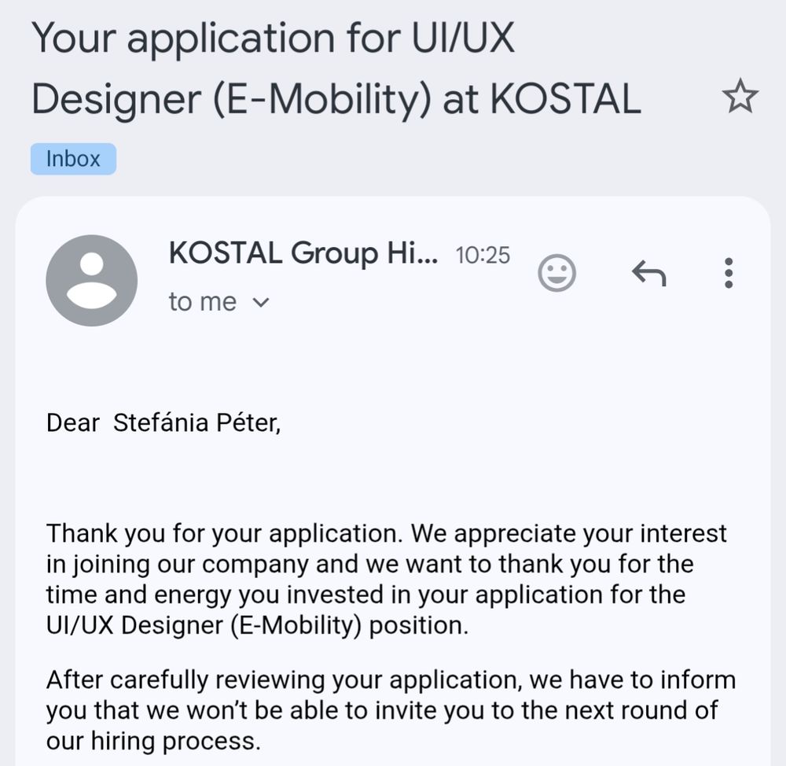Expand recipient details chevron next to 'to me'
The height and width of the screenshot is (766, 786).
[261, 303]
